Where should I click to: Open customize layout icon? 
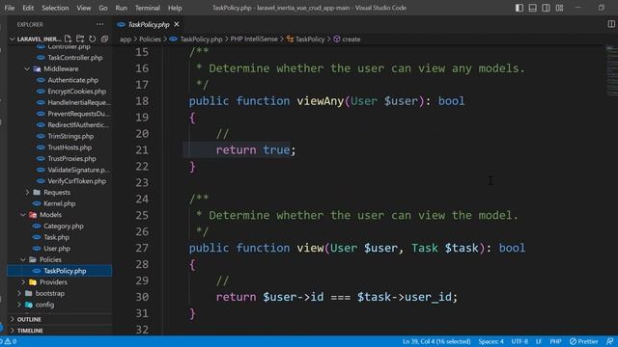click(559, 8)
